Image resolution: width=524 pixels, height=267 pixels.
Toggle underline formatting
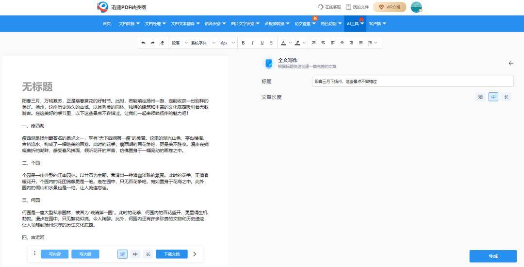pos(262,43)
